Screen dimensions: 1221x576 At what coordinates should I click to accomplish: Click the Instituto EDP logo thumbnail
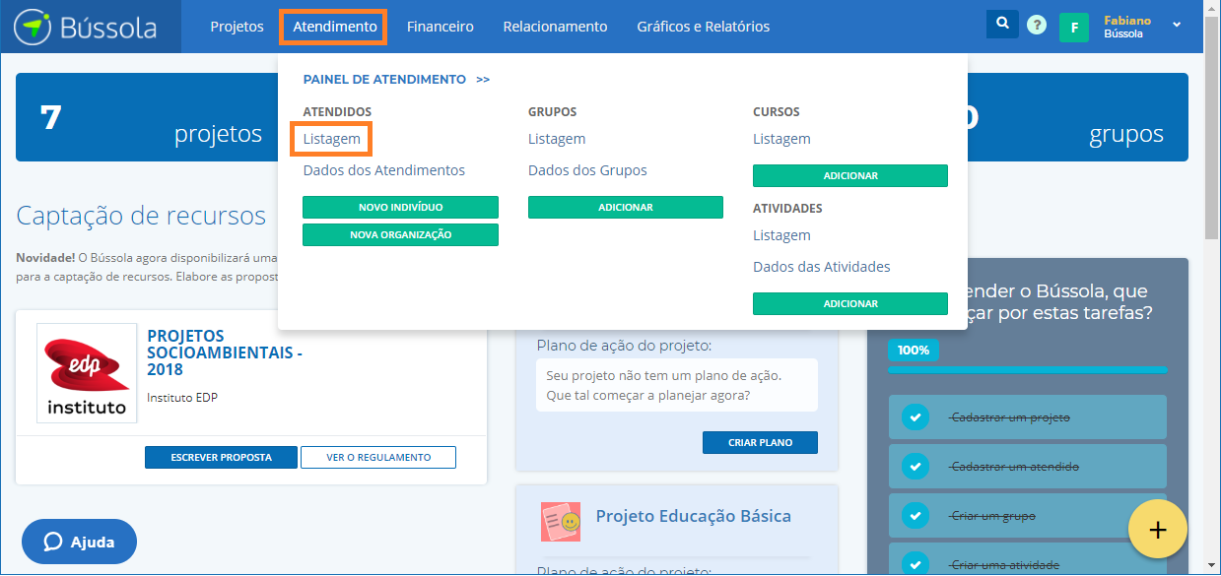pyautogui.click(x=87, y=372)
